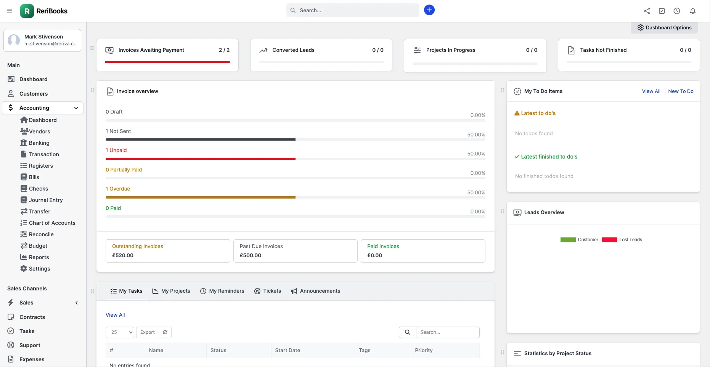Click View All in My To Do Items
The height and width of the screenshot is (367, 710).
click(x=651, y=91)
